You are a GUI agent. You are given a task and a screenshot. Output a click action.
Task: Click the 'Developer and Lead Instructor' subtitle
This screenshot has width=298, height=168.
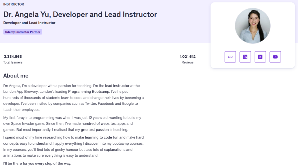(29, 22)
